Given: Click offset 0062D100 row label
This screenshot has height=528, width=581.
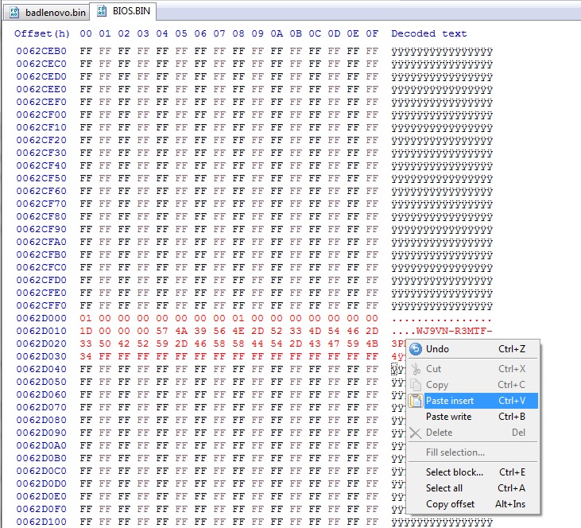Looking at the screenshot, I should click(41, 522).
